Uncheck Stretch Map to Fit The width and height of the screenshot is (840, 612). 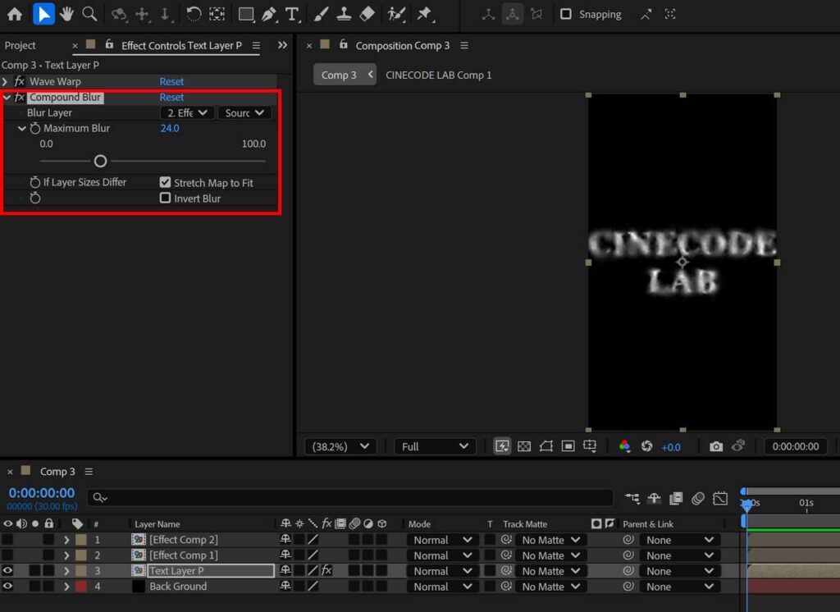(x=165, y=182)
